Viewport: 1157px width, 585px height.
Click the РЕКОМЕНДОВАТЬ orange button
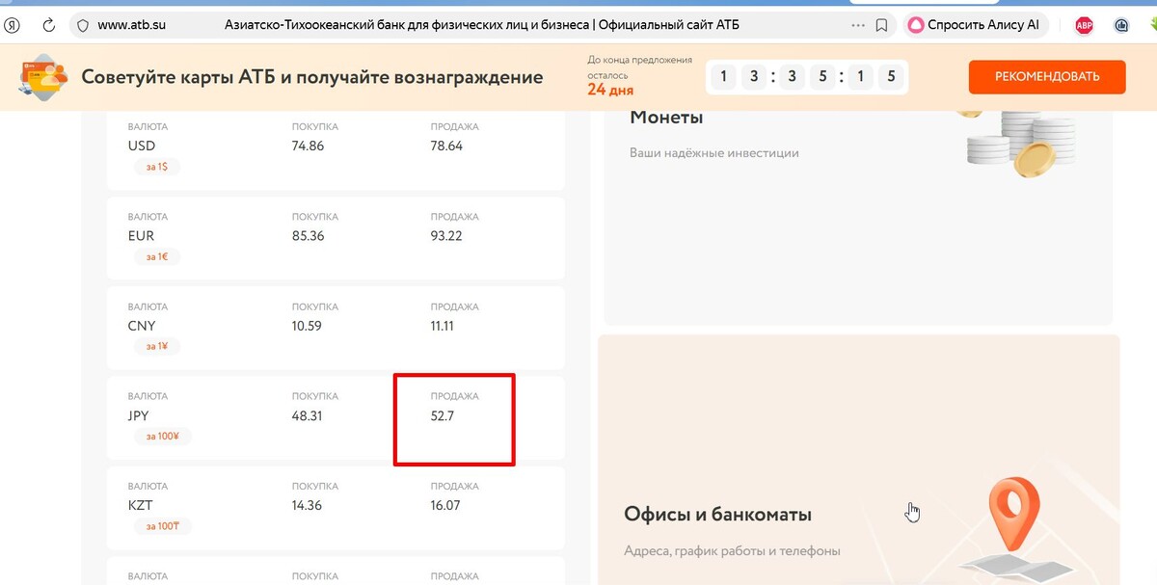point(1047,77)
